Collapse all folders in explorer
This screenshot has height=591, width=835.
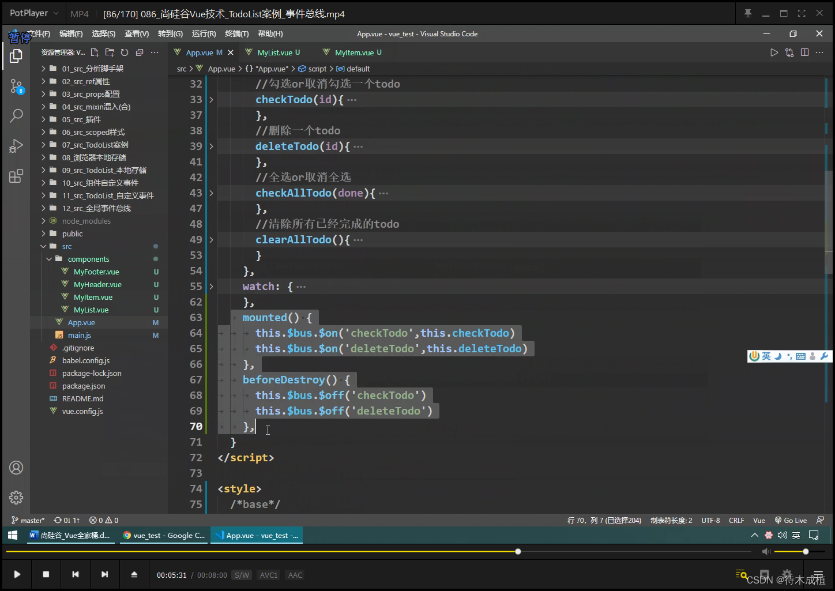(140, 52)
